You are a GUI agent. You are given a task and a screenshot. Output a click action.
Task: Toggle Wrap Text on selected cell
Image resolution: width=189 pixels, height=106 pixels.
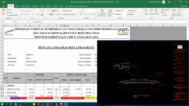[68, 11]
